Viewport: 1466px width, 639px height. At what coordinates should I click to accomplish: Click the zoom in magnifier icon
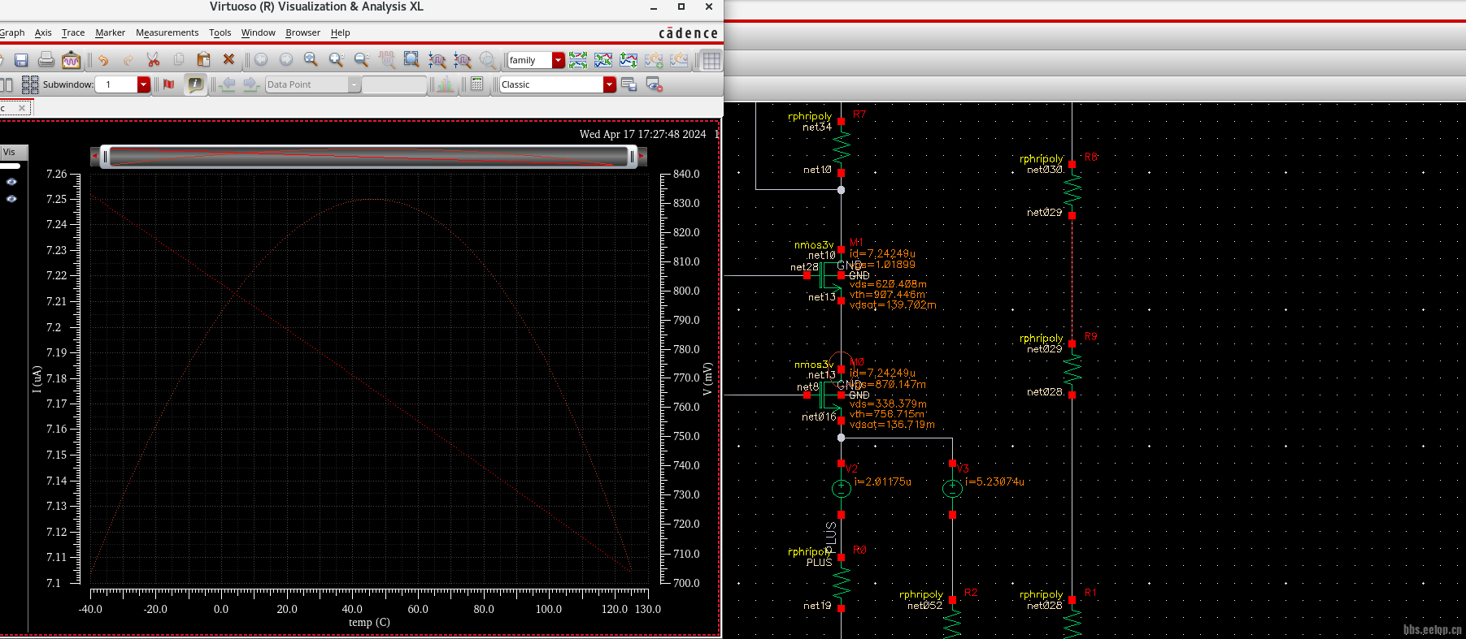pyautogui.click(x=337, y=60)
